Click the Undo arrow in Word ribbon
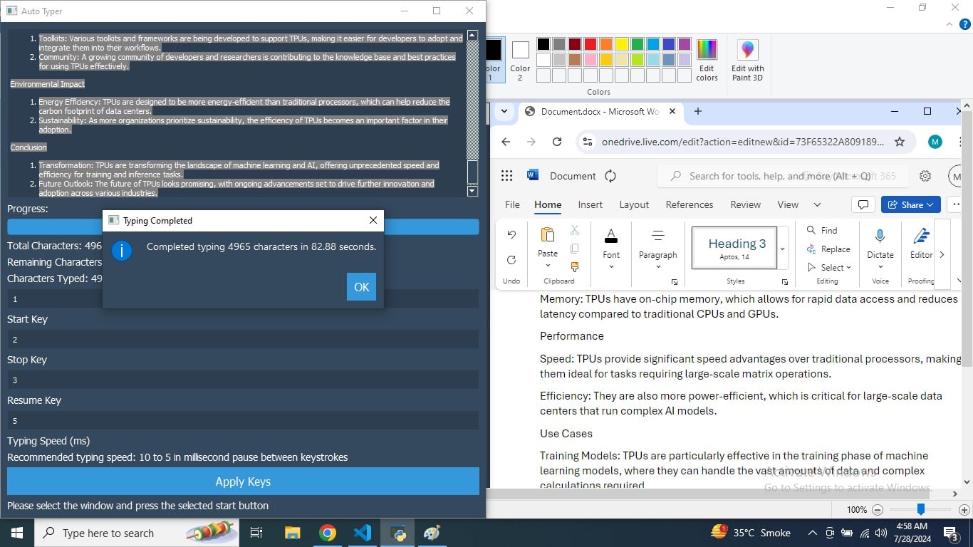This screenshot has height=547, width=973. click(511, 234)
